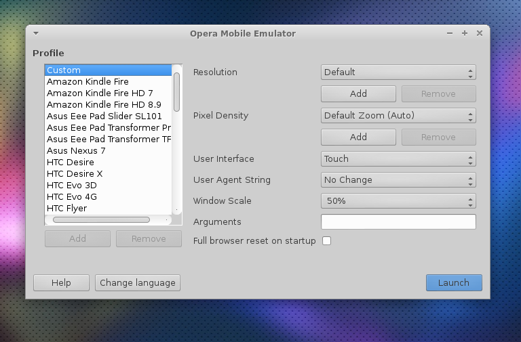Select the HTC Evo 4G profile
This screenshot has width=521, height=342.
coord(109,197)
